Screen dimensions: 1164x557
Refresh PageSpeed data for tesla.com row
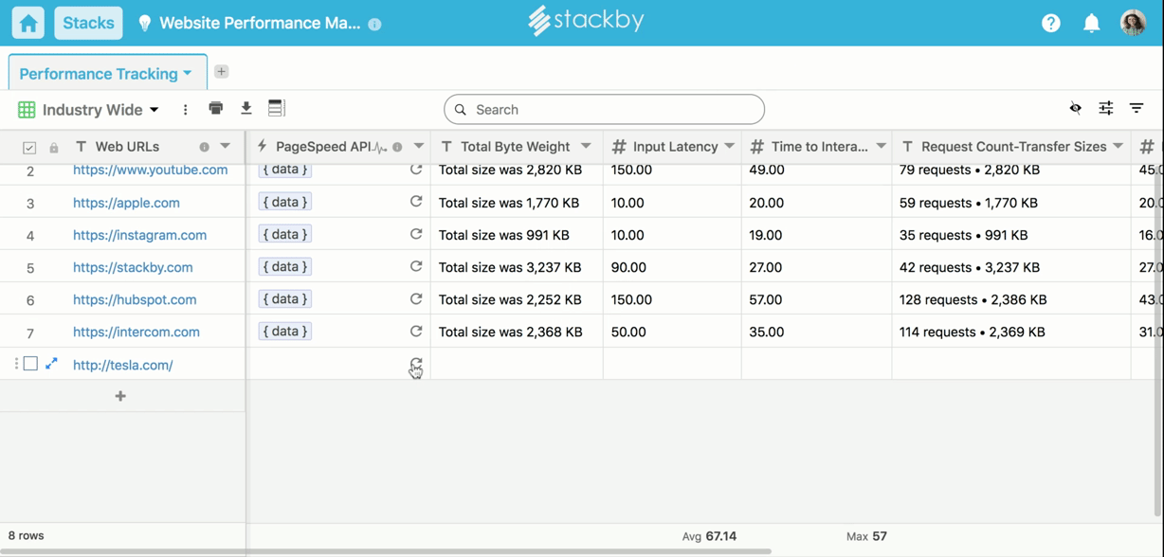[415, 365]
